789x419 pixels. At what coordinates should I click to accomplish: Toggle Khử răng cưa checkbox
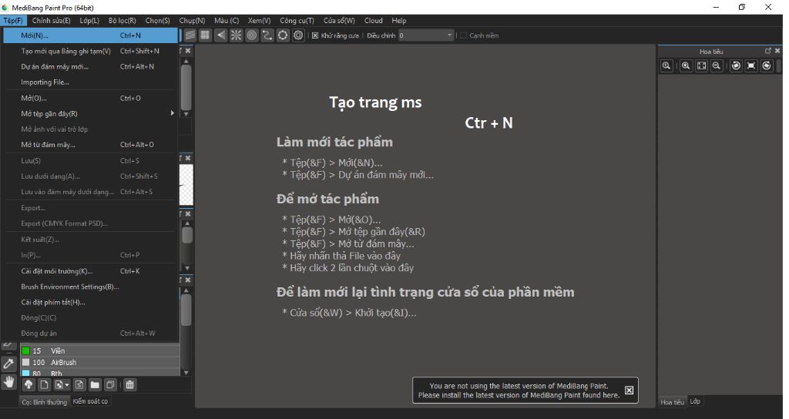(315, 35)
